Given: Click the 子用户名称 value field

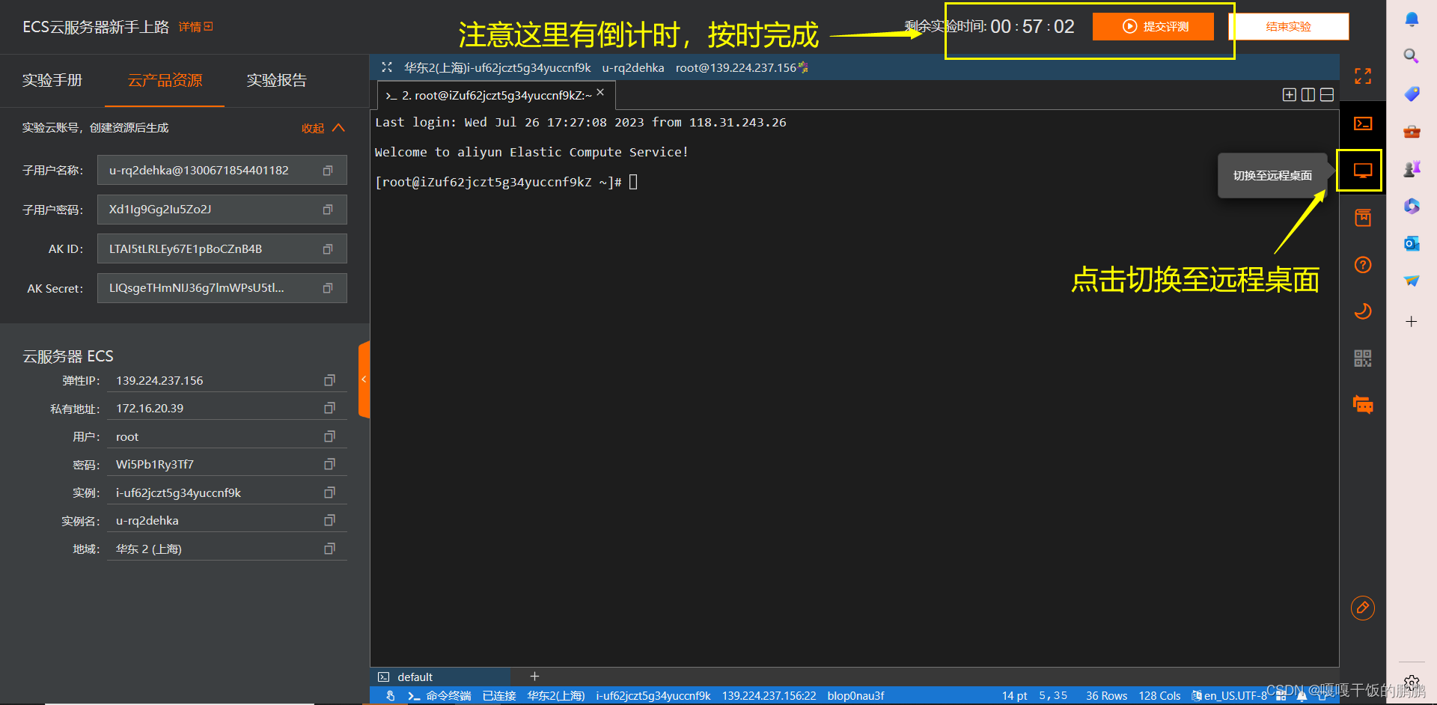Looking at the screenshot, I should tap(222, 171).
